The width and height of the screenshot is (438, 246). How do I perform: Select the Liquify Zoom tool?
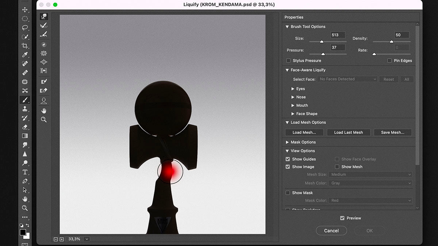44,120
